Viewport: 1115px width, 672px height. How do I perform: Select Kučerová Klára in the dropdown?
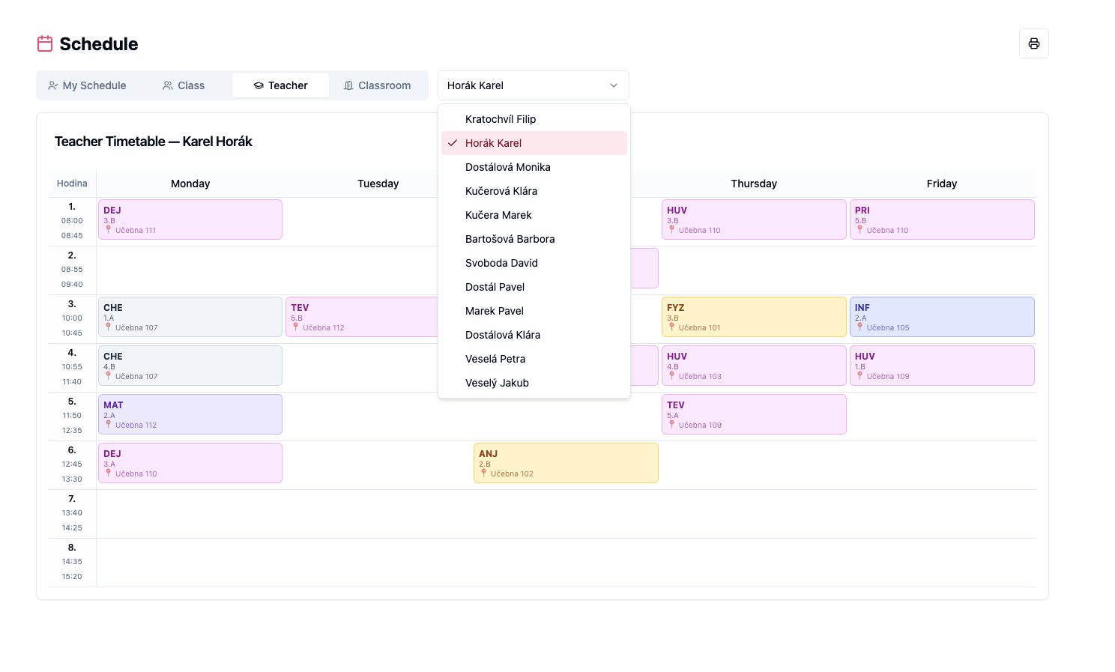tap(534, 191)
